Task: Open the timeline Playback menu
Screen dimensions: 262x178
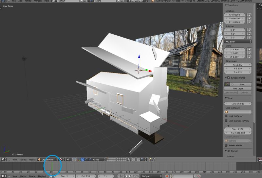Action: (x=42, y=176)
